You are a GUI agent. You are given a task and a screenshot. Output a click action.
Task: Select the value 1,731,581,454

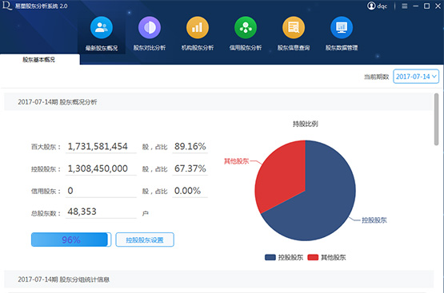click(98, 146)
